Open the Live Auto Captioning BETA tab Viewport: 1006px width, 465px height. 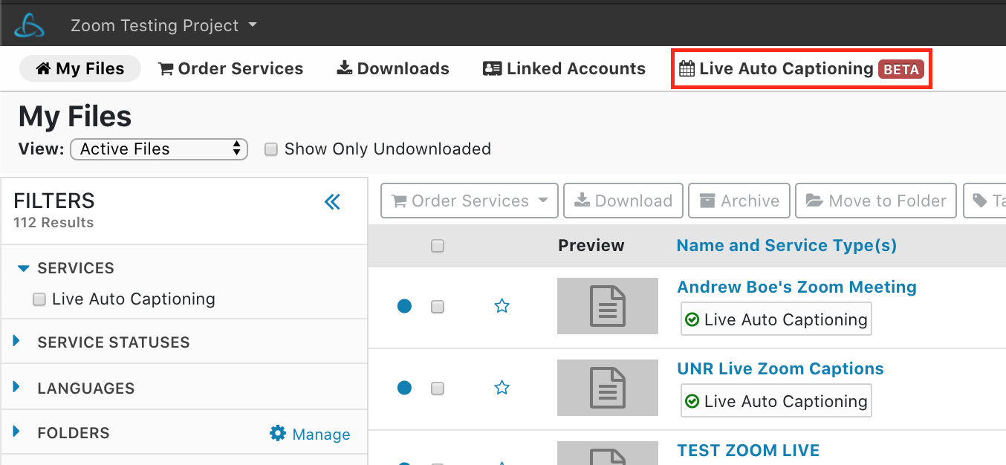[x=802, y=69]
